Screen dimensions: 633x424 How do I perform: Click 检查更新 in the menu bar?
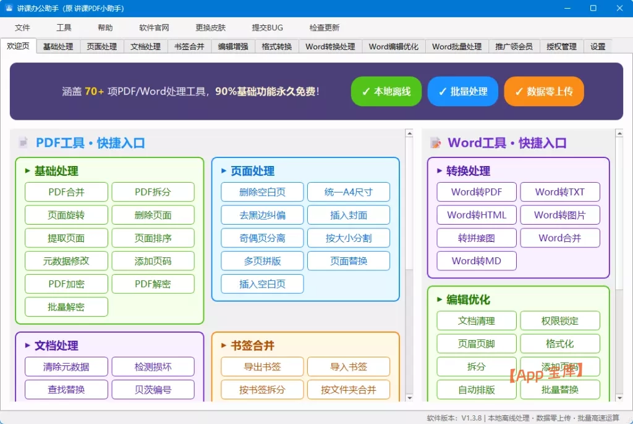point(324,27)
